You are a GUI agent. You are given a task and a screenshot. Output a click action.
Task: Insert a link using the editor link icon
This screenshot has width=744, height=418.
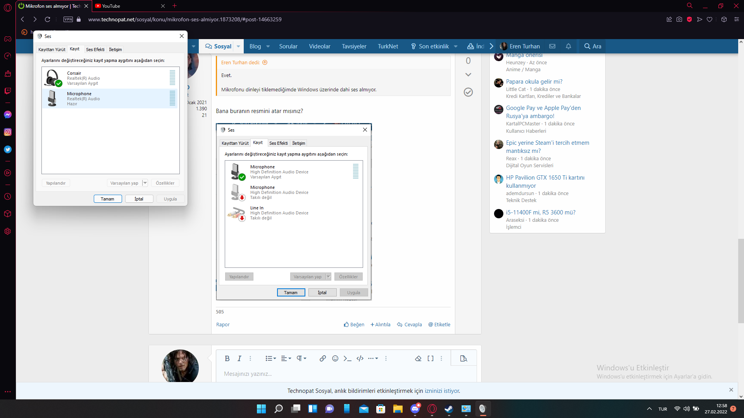[322, 358]
